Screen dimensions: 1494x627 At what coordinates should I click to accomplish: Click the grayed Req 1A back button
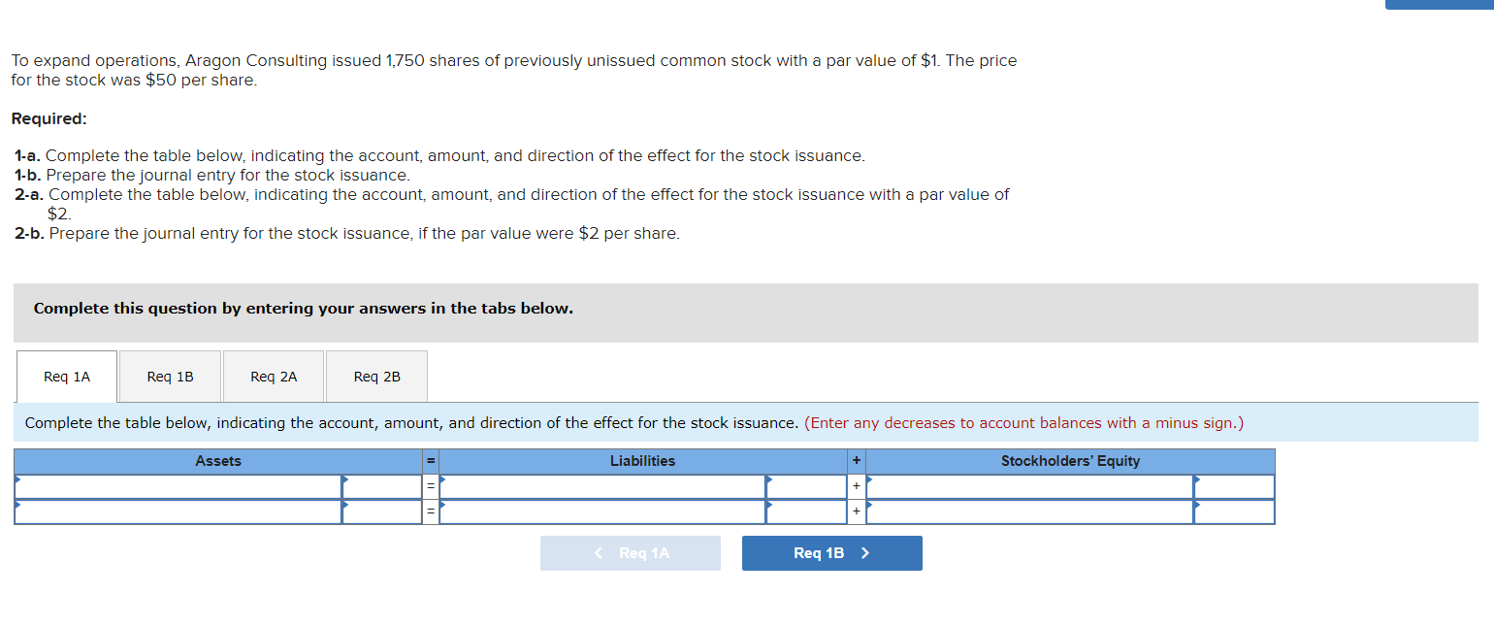click(630, 552)
